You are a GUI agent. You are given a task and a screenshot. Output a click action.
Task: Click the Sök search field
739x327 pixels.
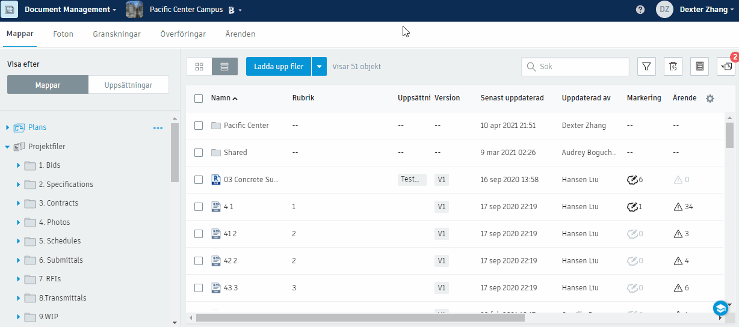575,67
